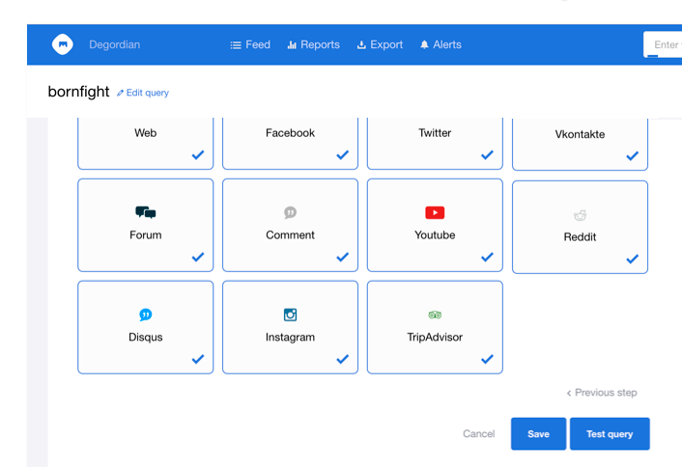
Task: Uncheck the Instagram source checkmark
Action: click(x=343, y=359)
